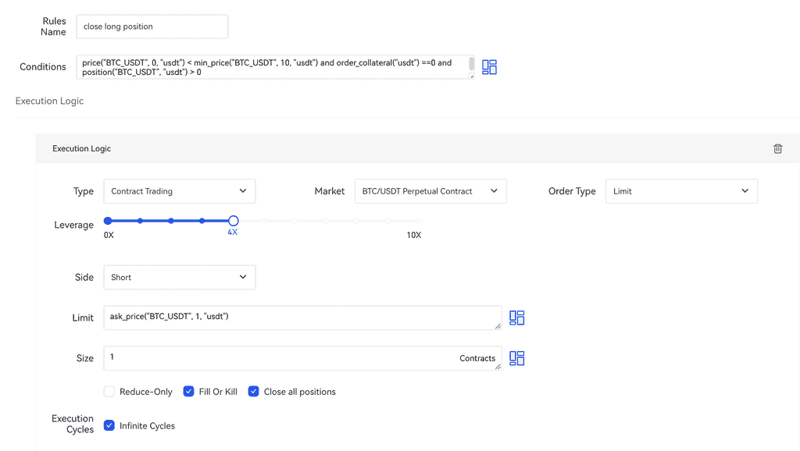Expand the Side dropdown showing Short
Viewport: 800px width, 451px height.
[x=179, y=277]
